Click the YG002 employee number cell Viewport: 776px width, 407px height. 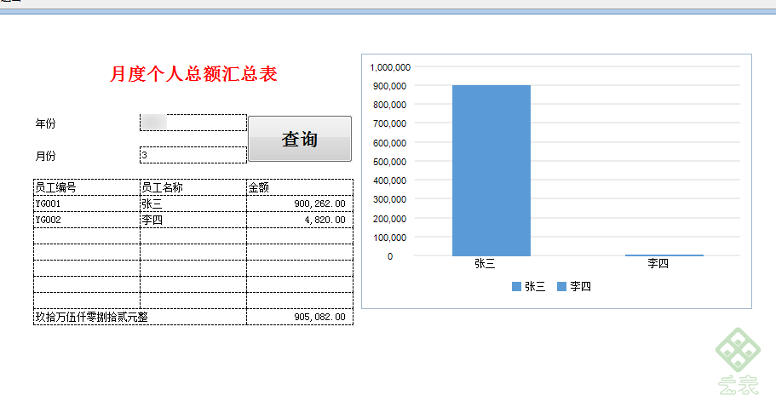tap(87, 220)
